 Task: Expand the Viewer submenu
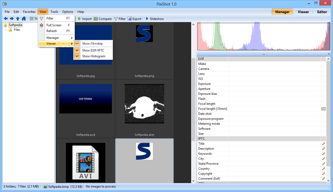tap(56, 44)
